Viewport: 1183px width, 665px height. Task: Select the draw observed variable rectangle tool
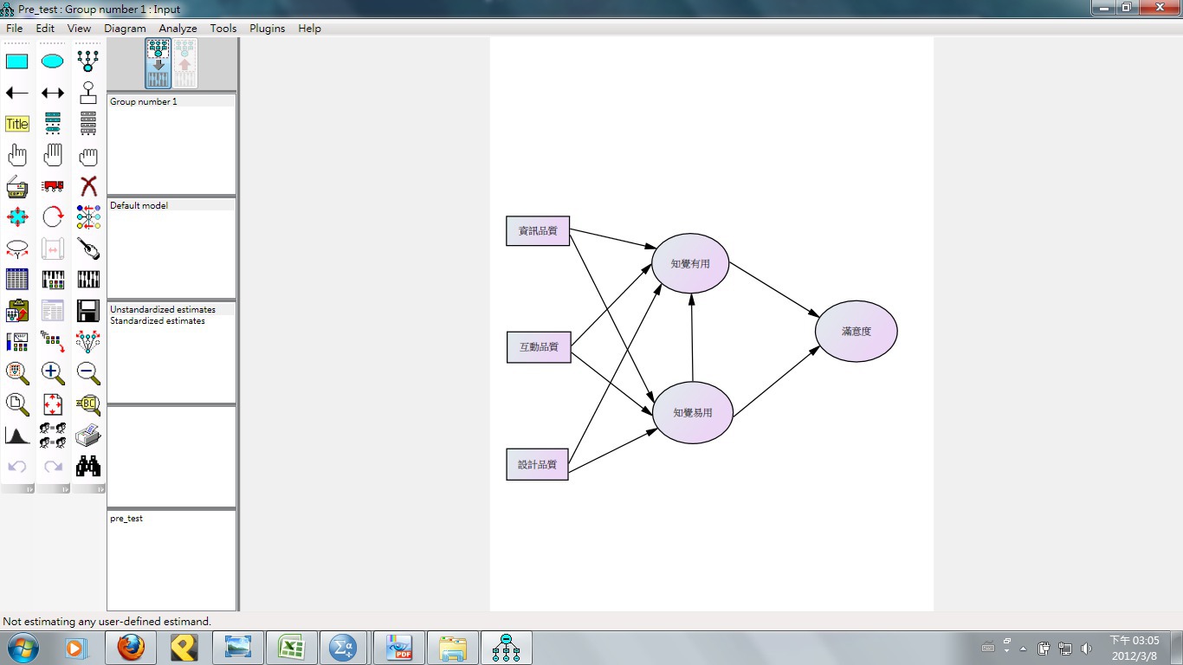pyautogui.click(x=17, y=61)
